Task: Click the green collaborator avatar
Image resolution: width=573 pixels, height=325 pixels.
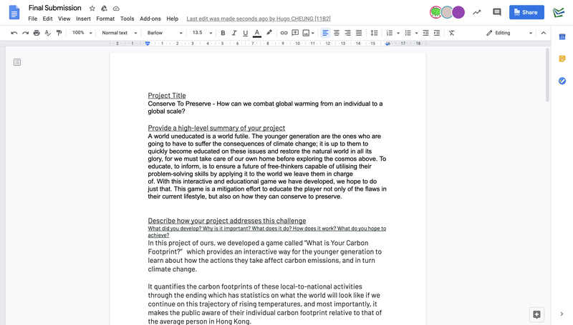Action: pyautogui.click(x=435, y=12)
